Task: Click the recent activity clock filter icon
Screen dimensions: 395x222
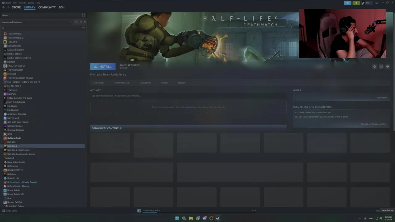Action: (x=81, y=22)
